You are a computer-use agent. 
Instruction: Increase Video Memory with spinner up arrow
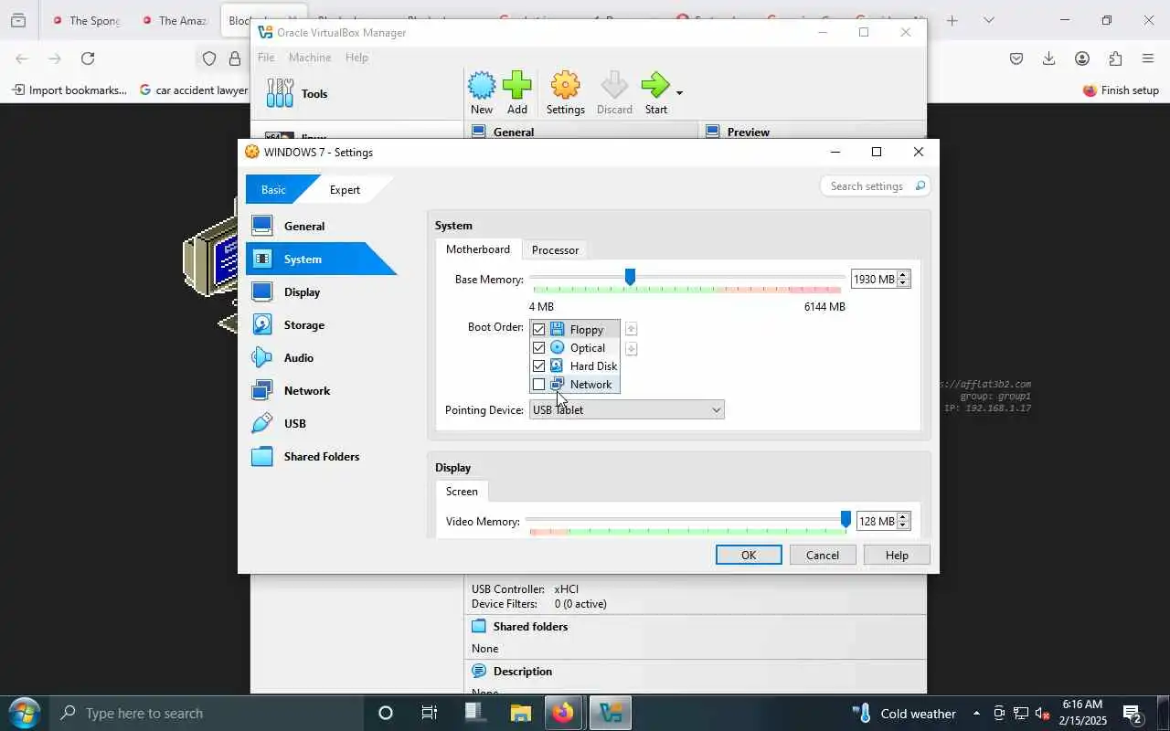903,516
